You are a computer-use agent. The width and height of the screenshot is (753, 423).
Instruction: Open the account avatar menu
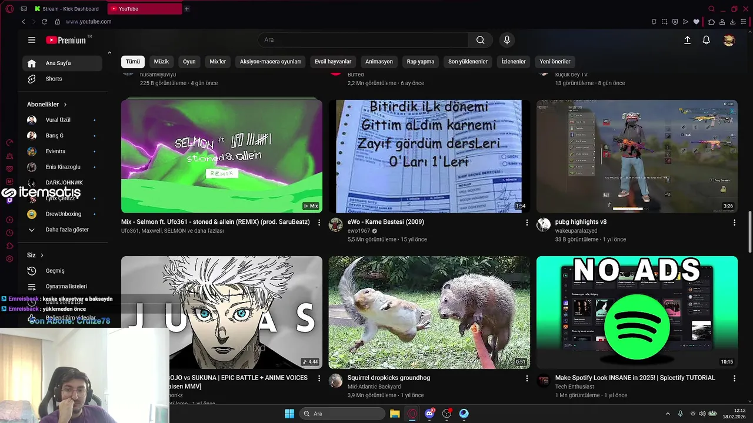729,40
